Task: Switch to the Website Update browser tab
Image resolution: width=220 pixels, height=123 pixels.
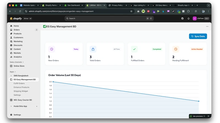Action: pos(29,5)
